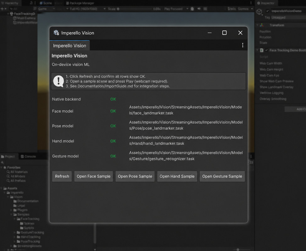
Task: Select the Imperello Vision window tab
Action: coord(70,45)
